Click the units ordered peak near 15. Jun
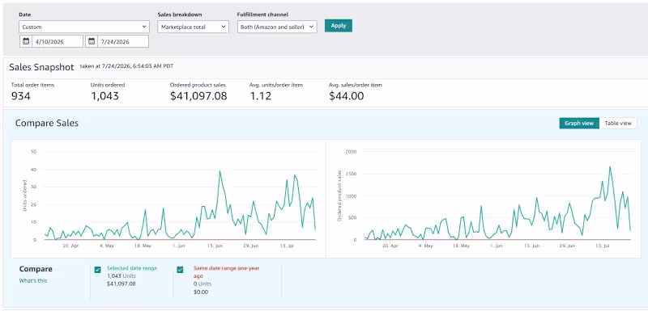This screenshot has width=648, height=311. 220,171
